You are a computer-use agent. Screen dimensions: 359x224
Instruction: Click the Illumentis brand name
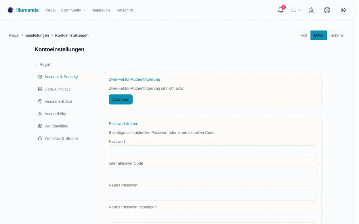(x=27, y=10)
